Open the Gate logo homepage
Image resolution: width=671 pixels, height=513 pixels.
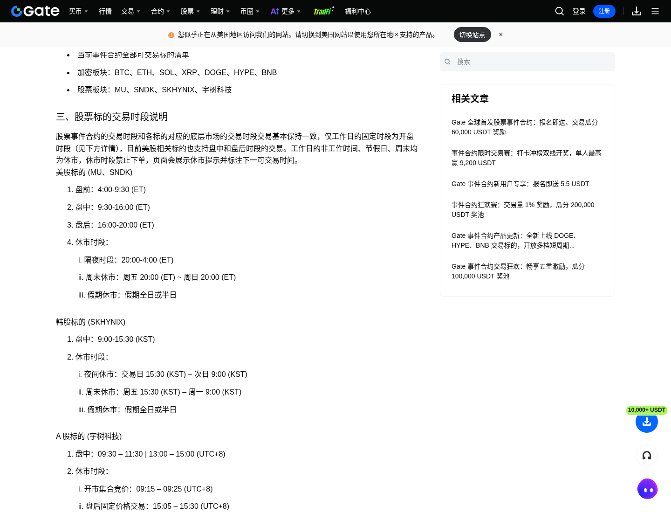35,11
